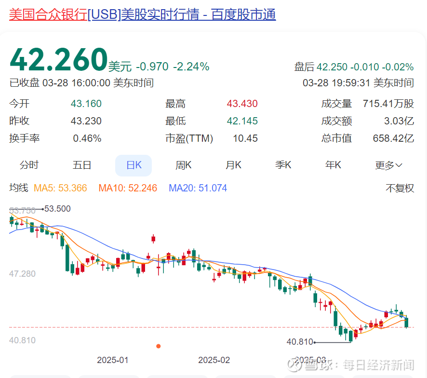The image size is (427, 378).
Task: Click the 40.810 low annotation beside the candles
Action: coord(300,342)
